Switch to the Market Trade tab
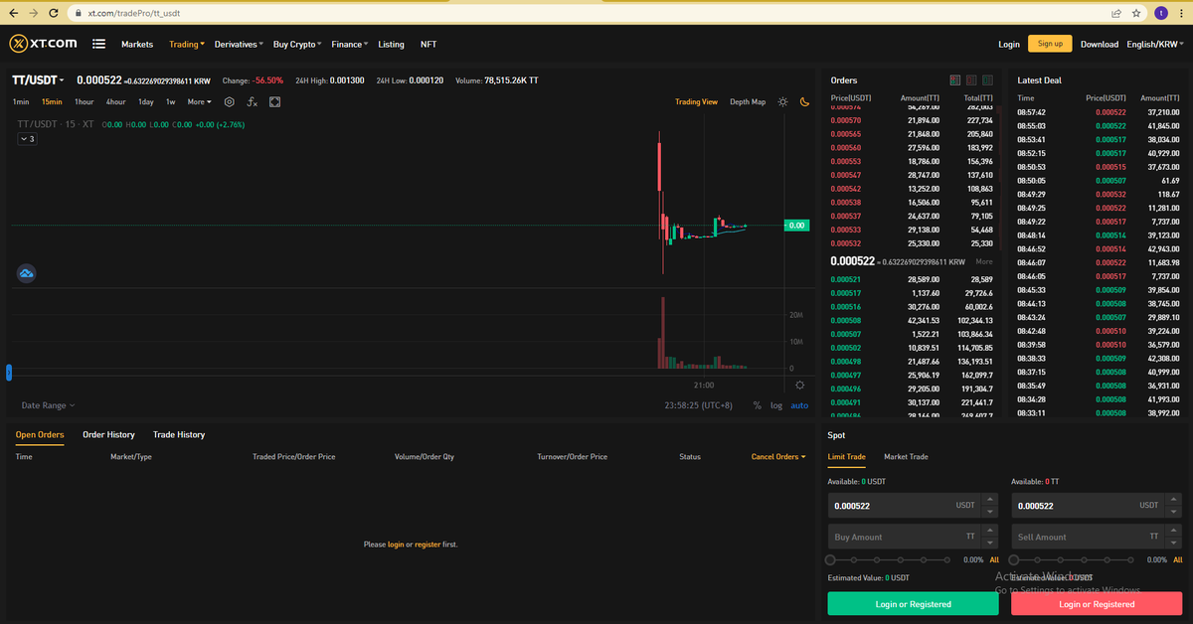The width and height of the screenshot is (1193, 624). pos(906,457)
